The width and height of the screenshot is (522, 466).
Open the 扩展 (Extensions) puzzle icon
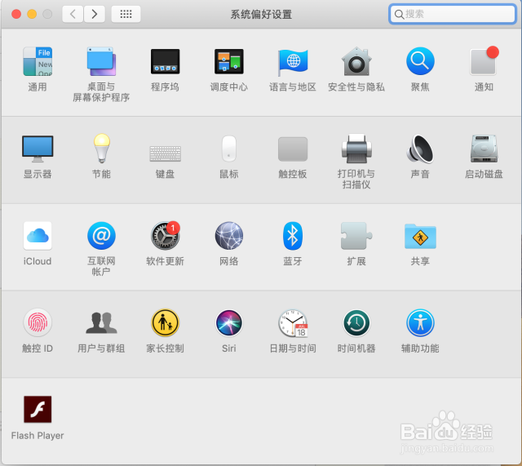(356, 236)
